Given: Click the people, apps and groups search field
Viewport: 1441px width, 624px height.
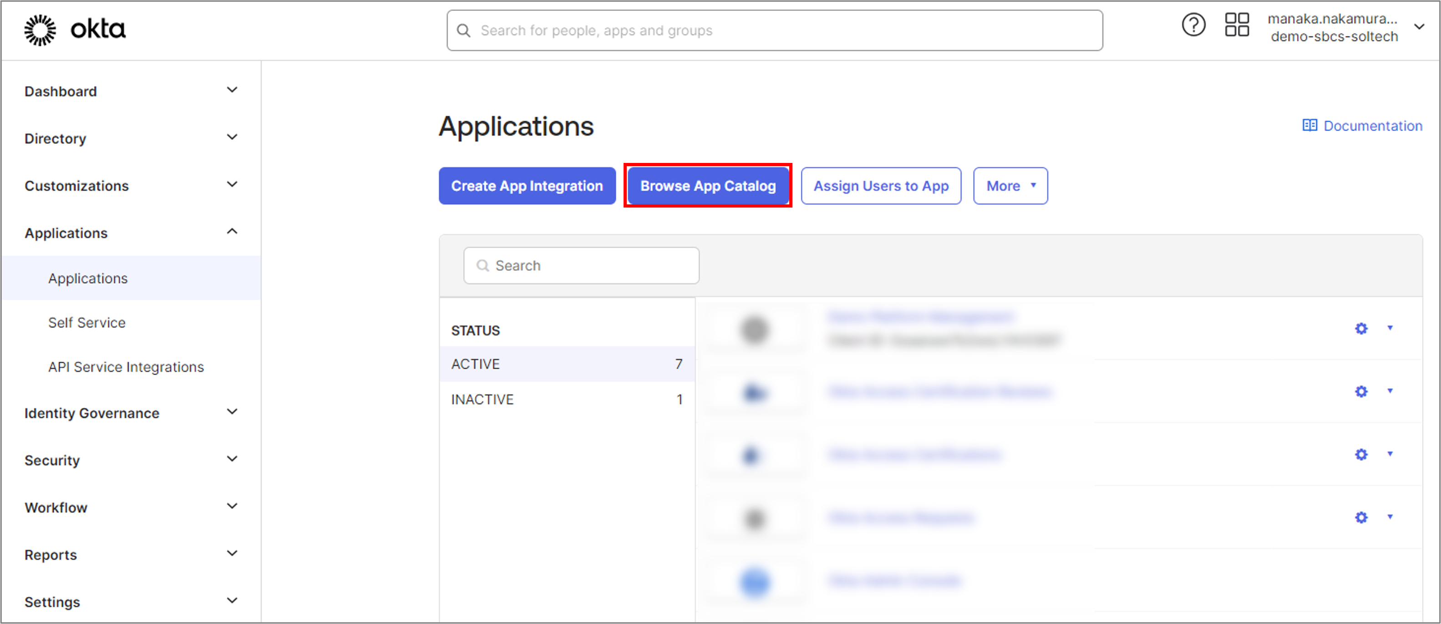Looking at the screenshot, I should [x=775, y=30].
